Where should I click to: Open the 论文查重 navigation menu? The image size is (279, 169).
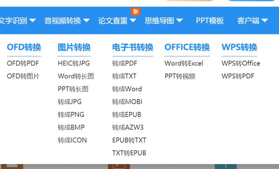pyautogui.click(x=113, y=21)
